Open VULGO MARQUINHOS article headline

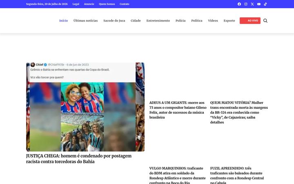(x=177, y=175)
